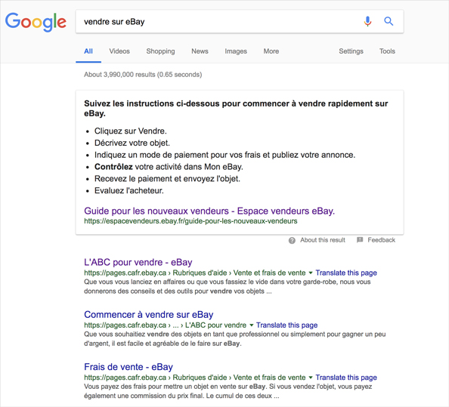Open the News results tab
Screen dimensions: 449x407
coord(200,51)
